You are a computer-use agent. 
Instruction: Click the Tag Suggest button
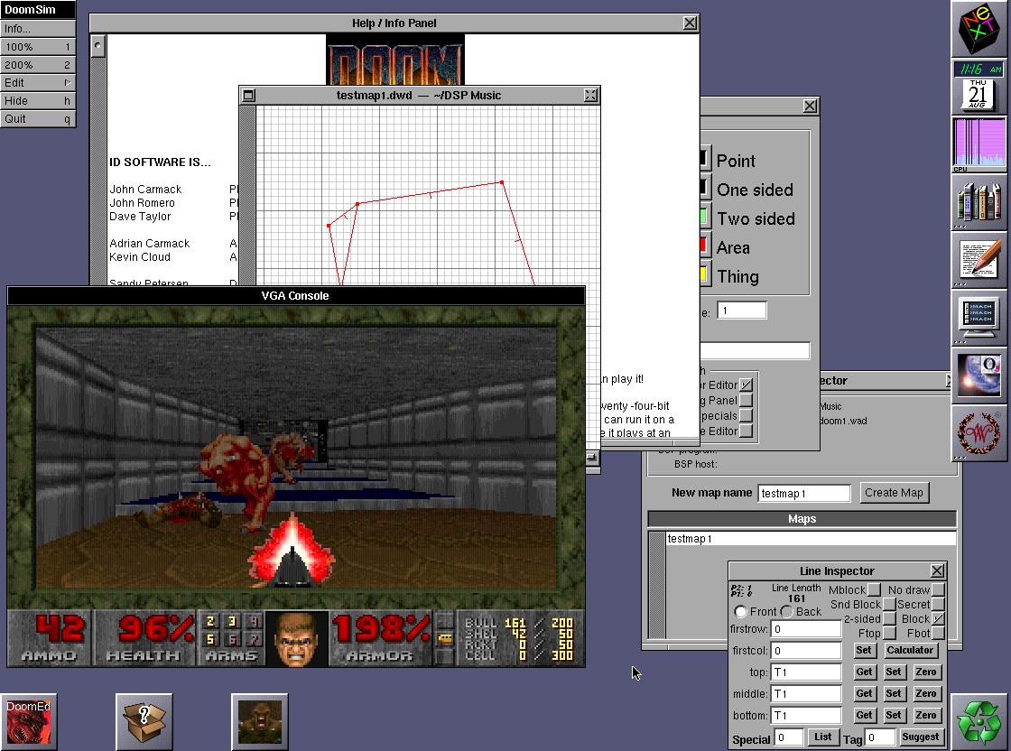(920, 737)
